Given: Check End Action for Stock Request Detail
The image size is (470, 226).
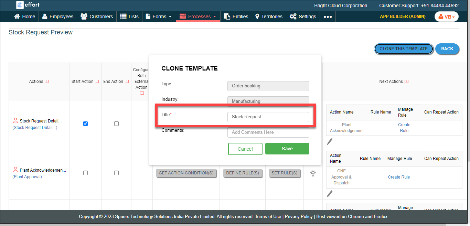Looking at the screenshot, I should point(116,124).
